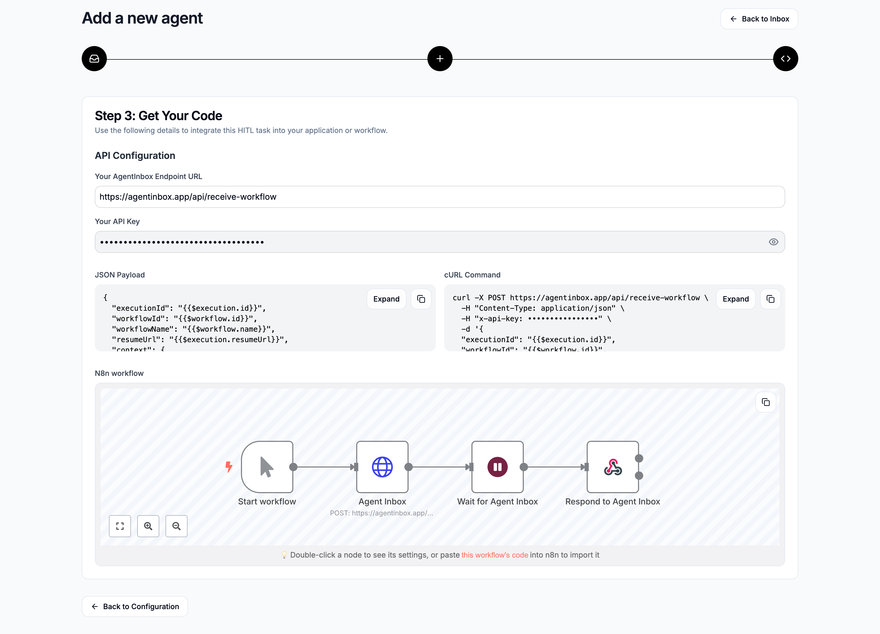The width and height of the screenshot is (880, 634).
Task: Copy the cURL command to clipboard
Action: click(x=770, y=299)
